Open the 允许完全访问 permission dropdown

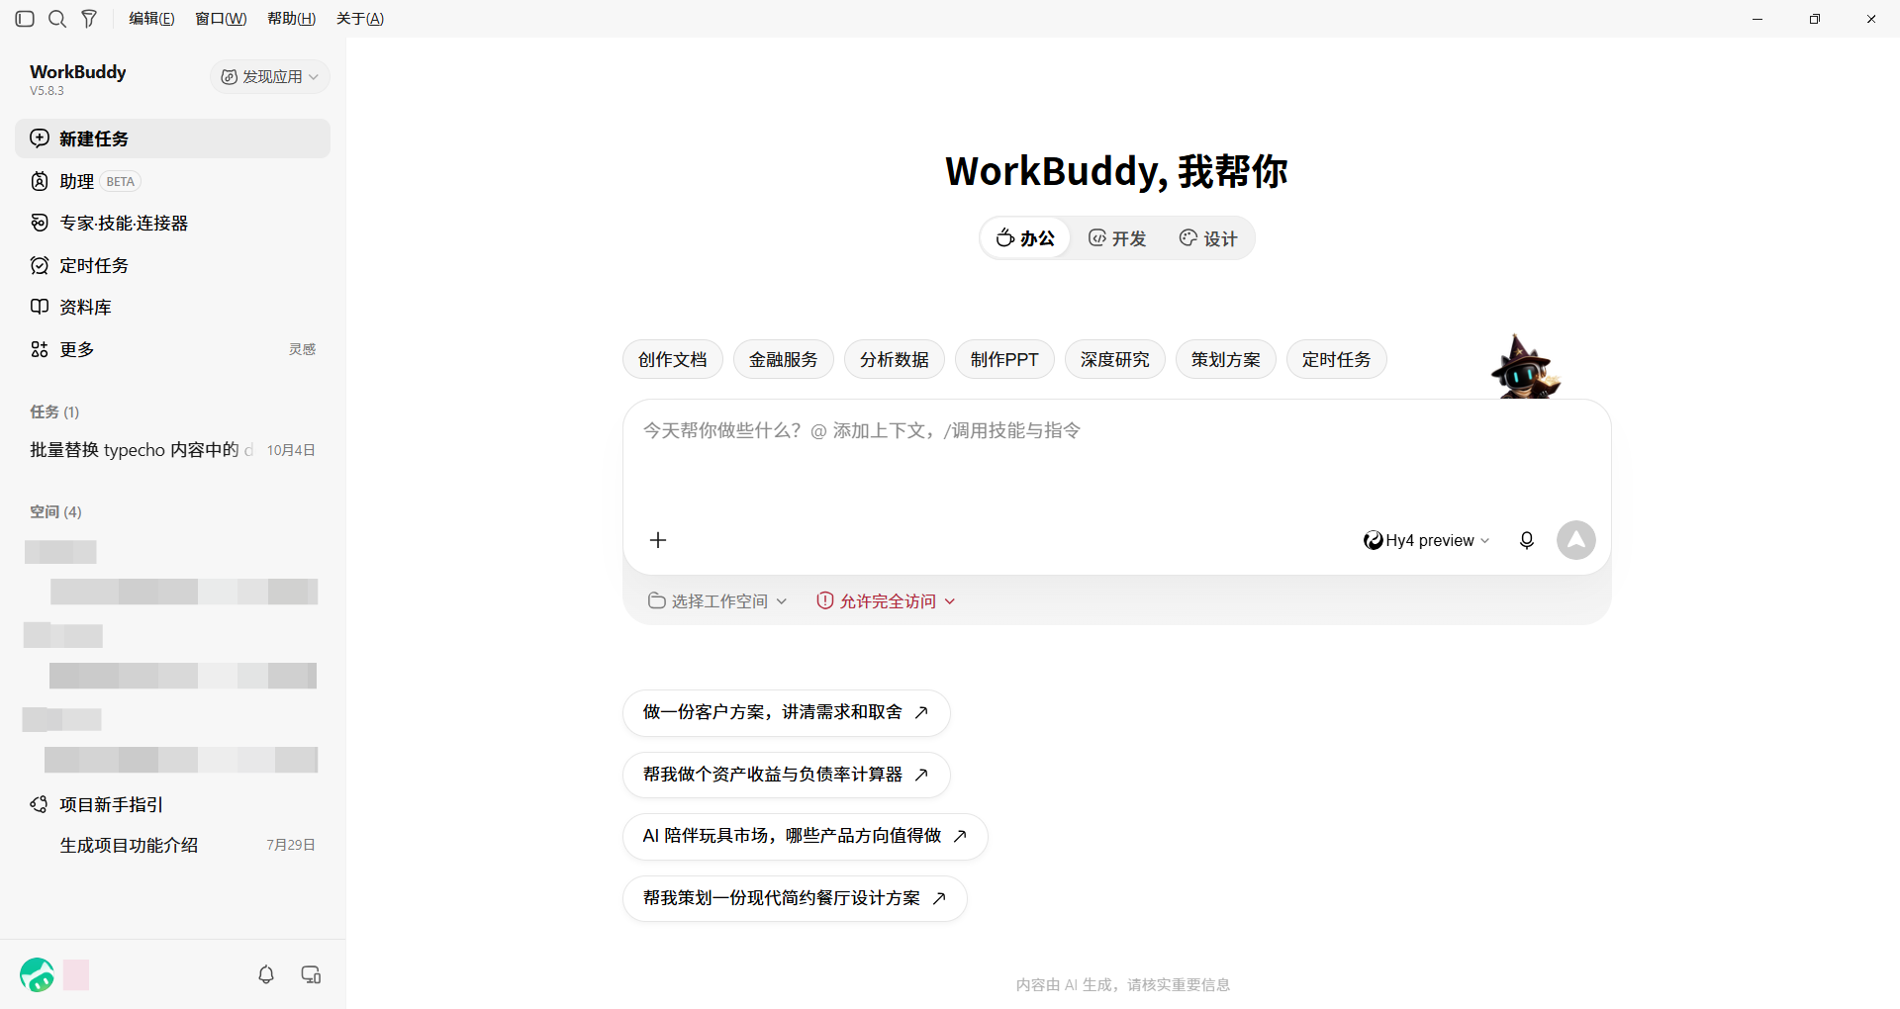pos(886,601)
